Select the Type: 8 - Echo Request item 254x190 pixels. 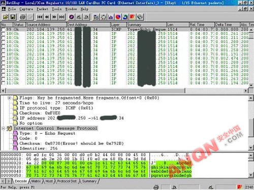coord(47,133)
